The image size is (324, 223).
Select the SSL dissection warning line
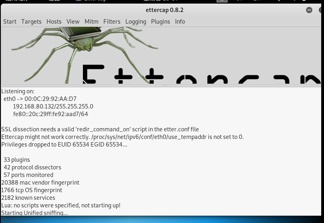pyautogui.click(x=100, y=129)
